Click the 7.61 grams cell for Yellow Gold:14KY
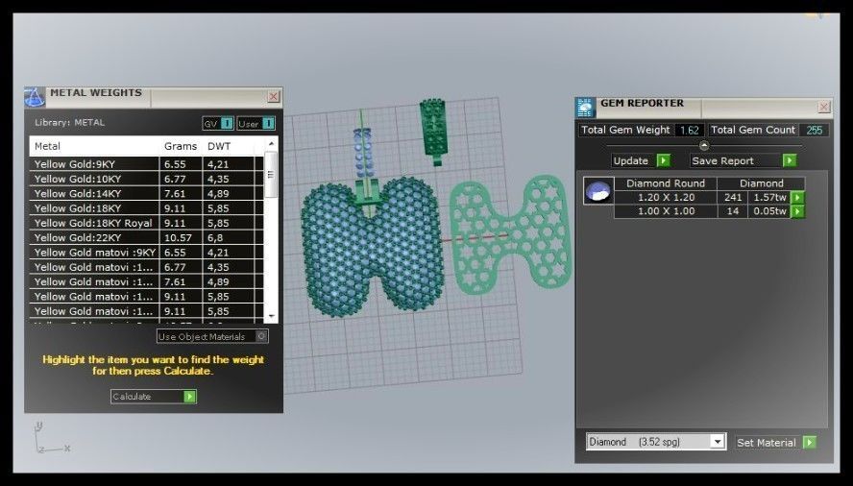The image size is (853, 486). 181,193
